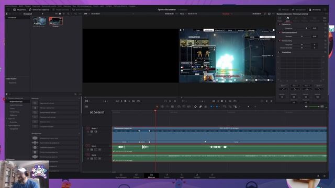Select the Dynamic Trim mode tool
335x188 pixels.
tap(167, 107)
